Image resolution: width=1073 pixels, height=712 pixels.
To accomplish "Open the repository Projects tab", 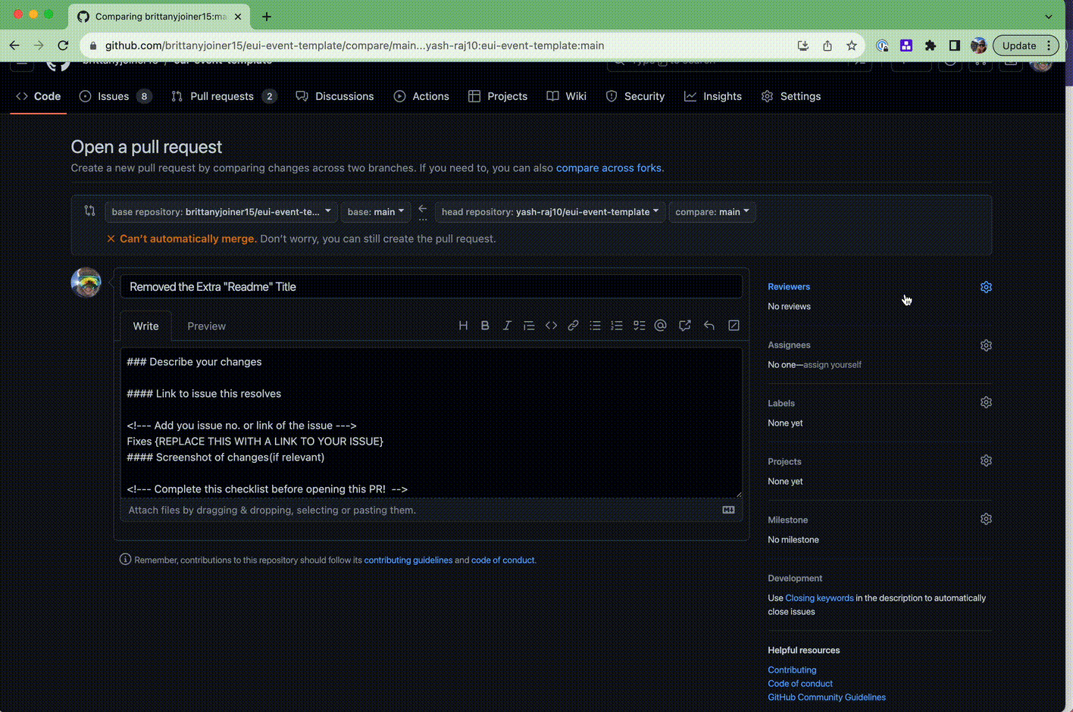I will pos(498,96).
